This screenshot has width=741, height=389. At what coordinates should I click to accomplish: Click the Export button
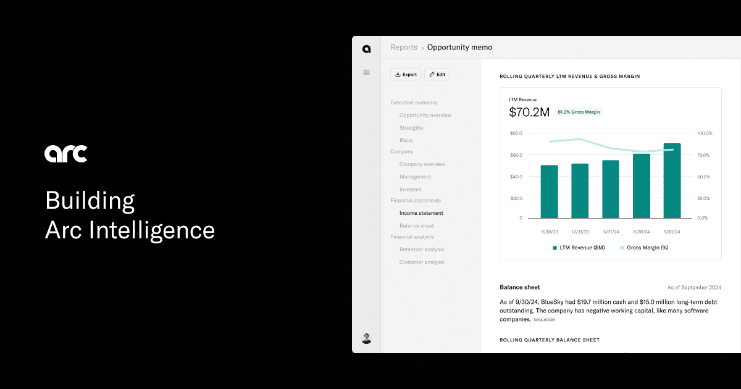(406, 74)
